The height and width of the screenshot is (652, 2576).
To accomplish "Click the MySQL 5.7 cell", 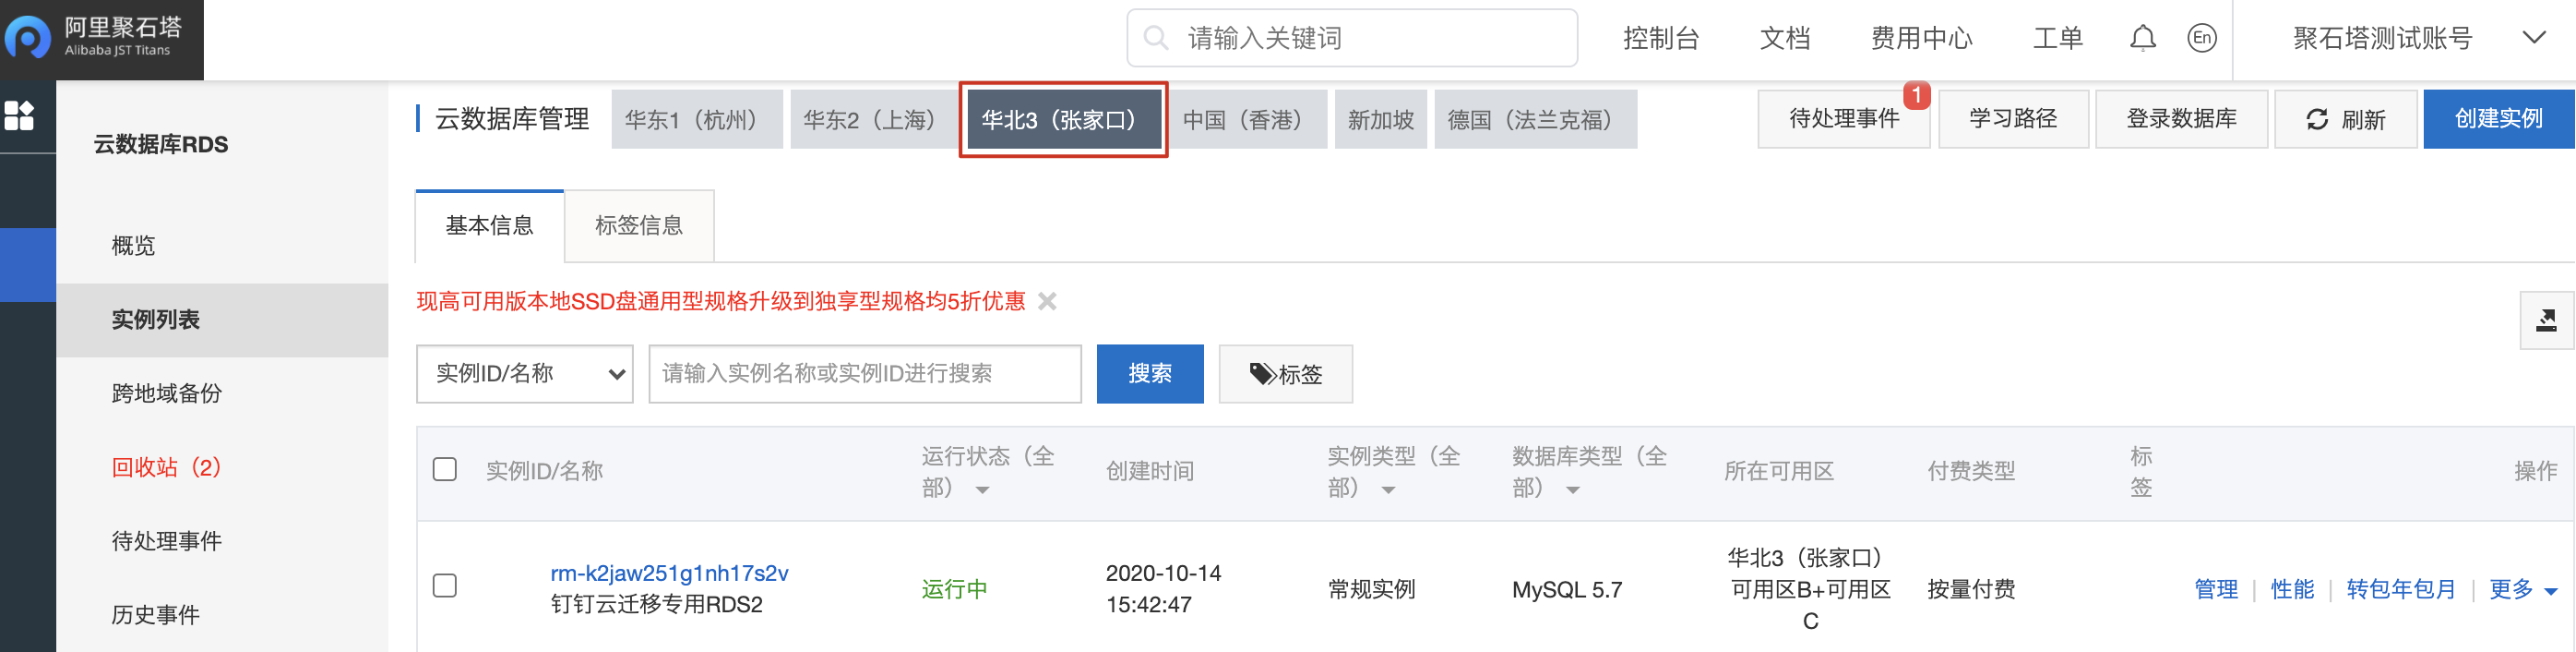I will [1567, 589].
